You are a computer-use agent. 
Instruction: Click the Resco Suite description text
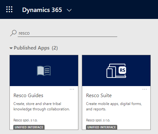[x=114, y=106]
